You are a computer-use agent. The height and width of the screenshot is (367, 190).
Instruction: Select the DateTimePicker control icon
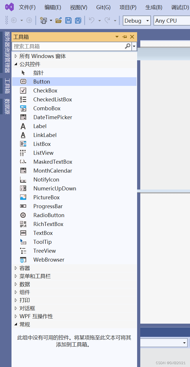click(23, 117)
